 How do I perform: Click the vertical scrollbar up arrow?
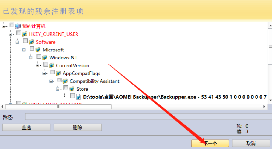270,26
